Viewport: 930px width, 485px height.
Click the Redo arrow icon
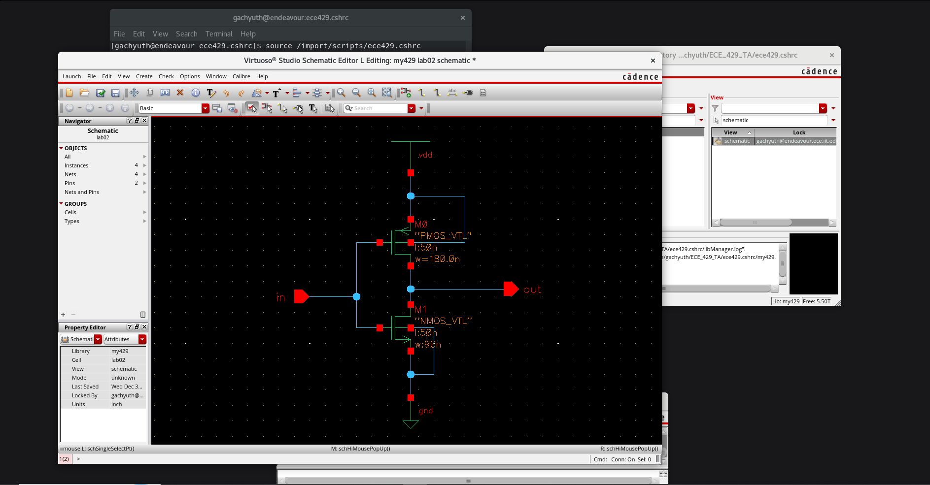pos(241,93)
